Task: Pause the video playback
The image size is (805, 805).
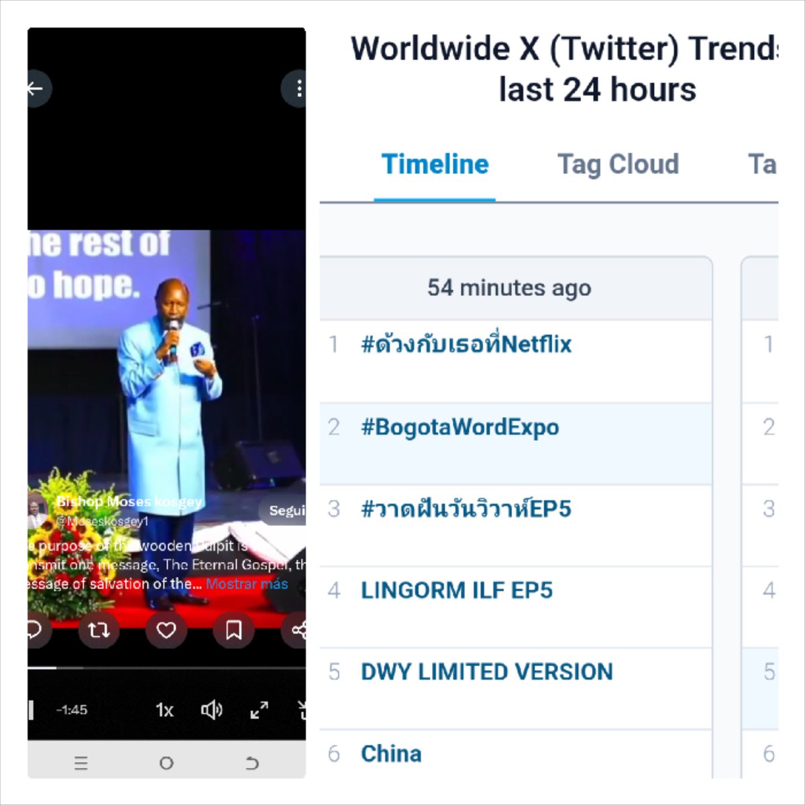Action: coord(31,710)
